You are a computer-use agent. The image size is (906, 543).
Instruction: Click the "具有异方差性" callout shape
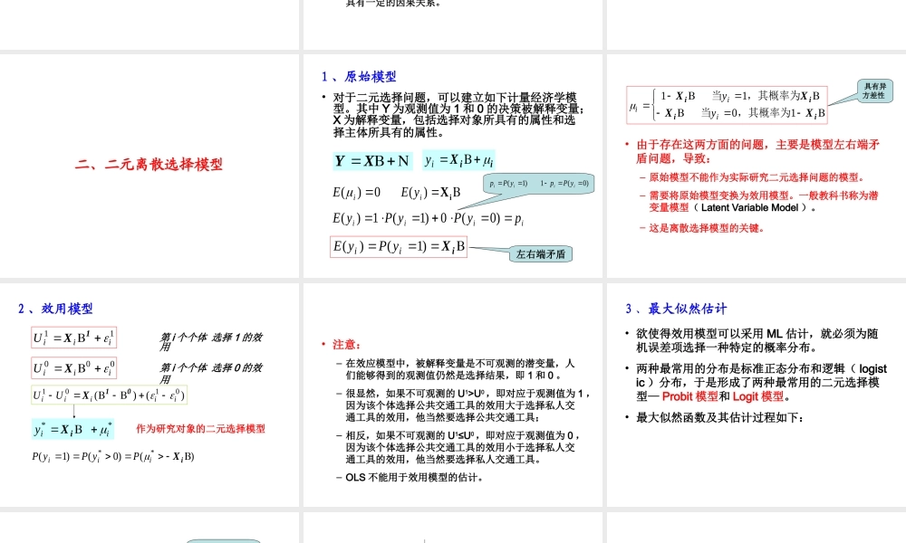[875, 92]
